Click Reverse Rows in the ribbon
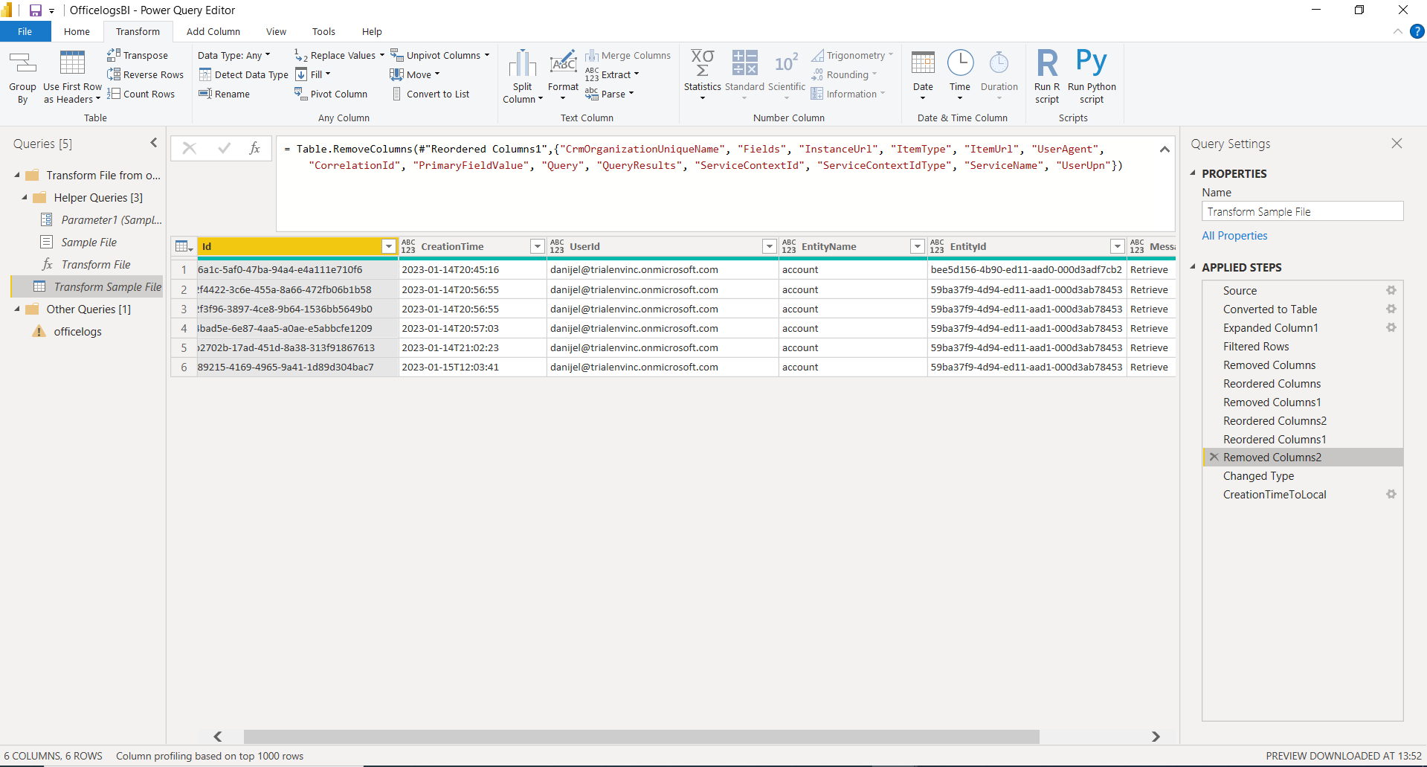This screenshot has width=1427, height=767. 145,74
